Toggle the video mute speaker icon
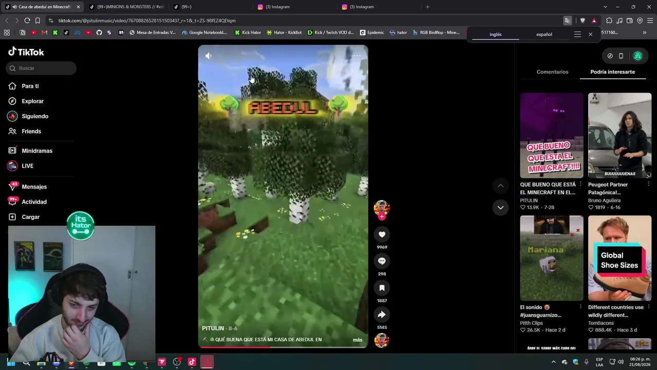This screenshot has width=657, height=370. [x=208, y=55]
